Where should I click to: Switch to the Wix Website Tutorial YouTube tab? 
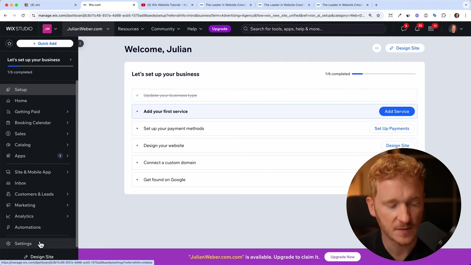(167, 5)
